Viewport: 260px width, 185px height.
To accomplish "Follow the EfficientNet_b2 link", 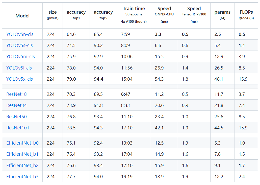I will pos(22,165).
